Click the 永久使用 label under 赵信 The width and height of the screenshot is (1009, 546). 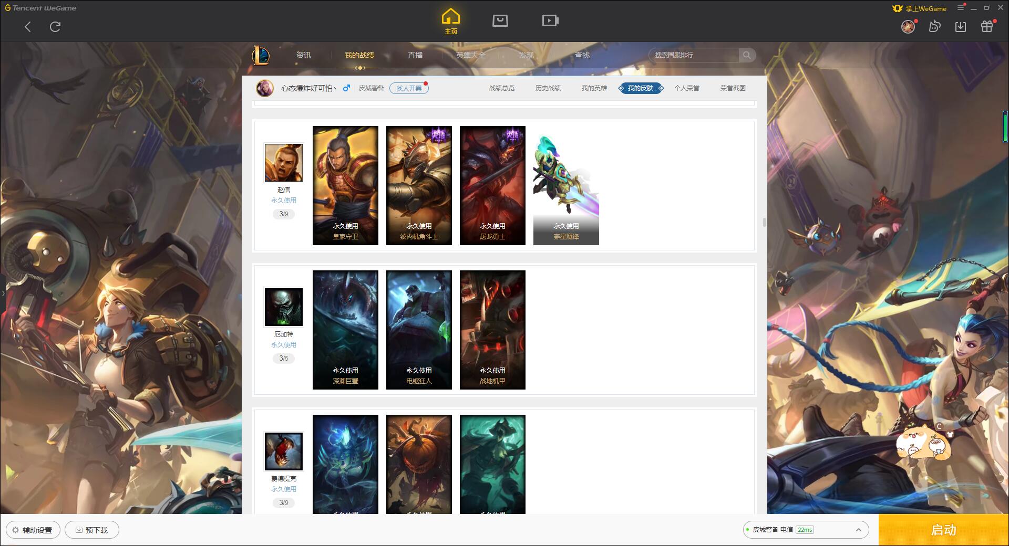click(x=284, y=201)
